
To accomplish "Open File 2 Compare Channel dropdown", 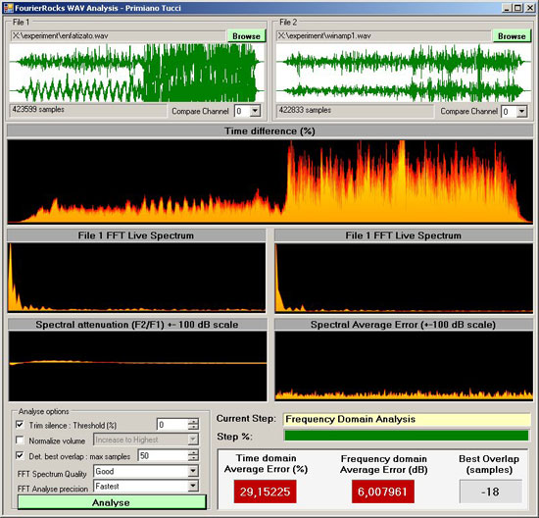I will 521,111.
